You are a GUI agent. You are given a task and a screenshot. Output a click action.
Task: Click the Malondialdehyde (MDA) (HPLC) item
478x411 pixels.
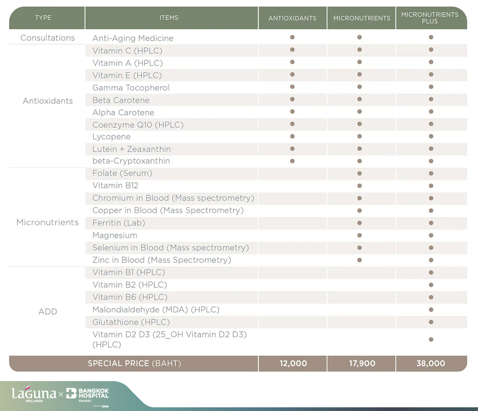coord(156,310)
